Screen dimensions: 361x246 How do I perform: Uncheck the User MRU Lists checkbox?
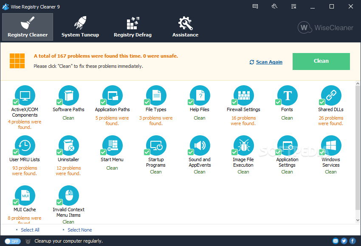pos(16,152)
